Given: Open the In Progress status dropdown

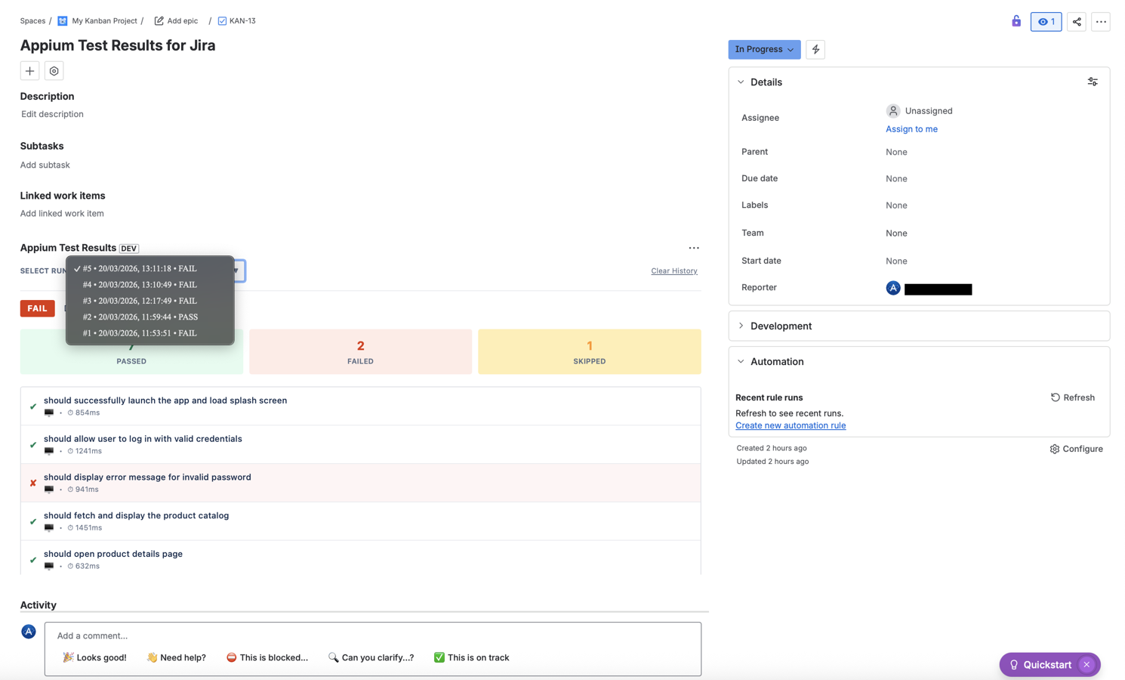Looking at the screenshot, I should point(763,49).
